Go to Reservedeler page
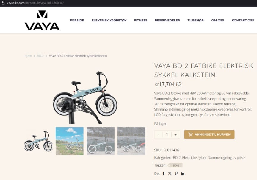The width and height of the screenshot is (257, 180). point(167,20)
